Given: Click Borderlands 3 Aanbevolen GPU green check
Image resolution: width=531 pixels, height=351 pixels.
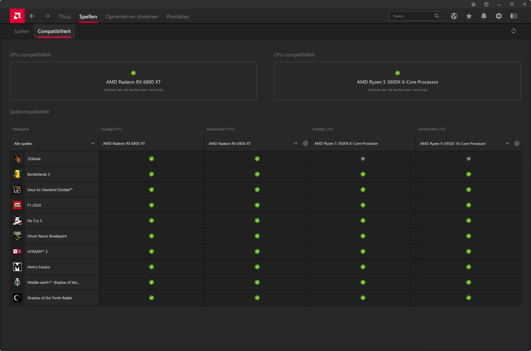Looking at the screenshot, I should click(x=257, y=174).
